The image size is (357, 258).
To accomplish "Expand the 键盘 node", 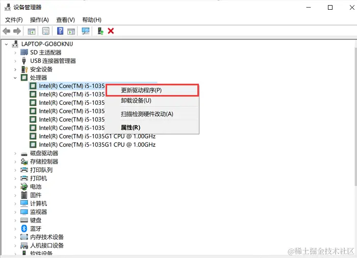I will (x=15, y=221).
